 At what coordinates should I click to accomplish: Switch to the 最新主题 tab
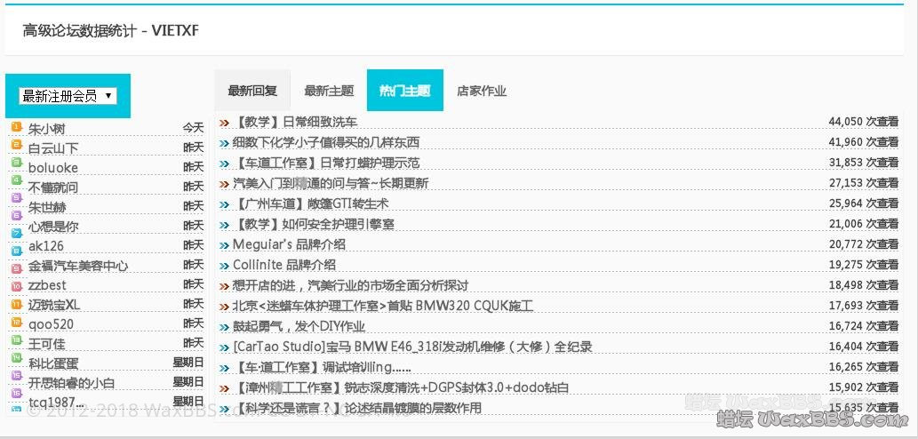(x=329, y=91)
